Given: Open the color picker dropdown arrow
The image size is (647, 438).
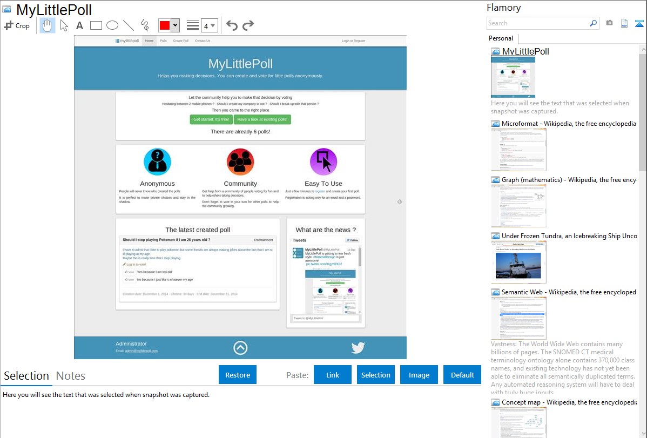Looking at the screenshot, I should coord(176,25).
